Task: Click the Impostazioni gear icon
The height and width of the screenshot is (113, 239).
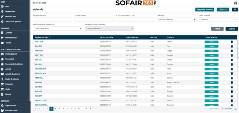Action: click(2, 106)
